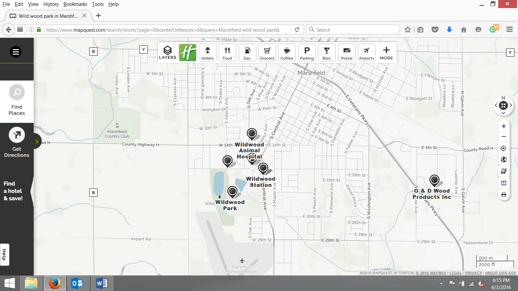The width and height of the screenshot is (518, 291).
Task: Expand the sidebar with yellow chevron
Action: point(37,142)
